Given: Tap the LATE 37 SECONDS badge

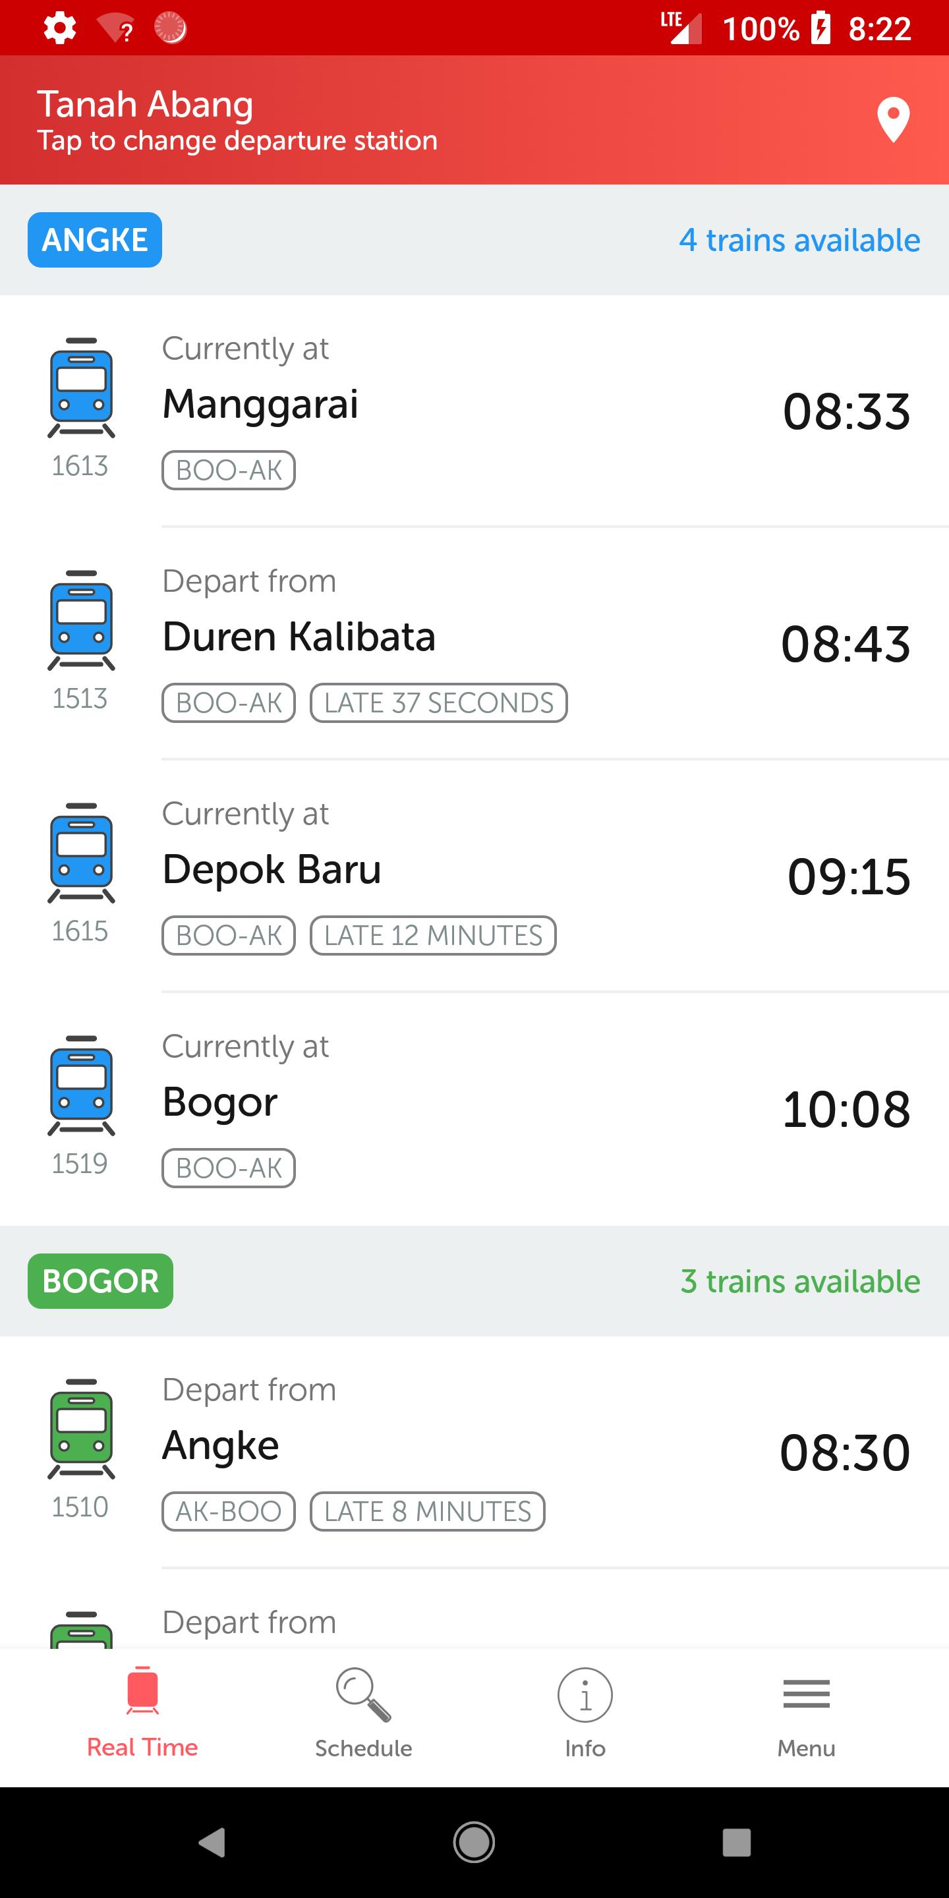Looking at the screenshot, I should pyautogui.click(x=438, y=703).
